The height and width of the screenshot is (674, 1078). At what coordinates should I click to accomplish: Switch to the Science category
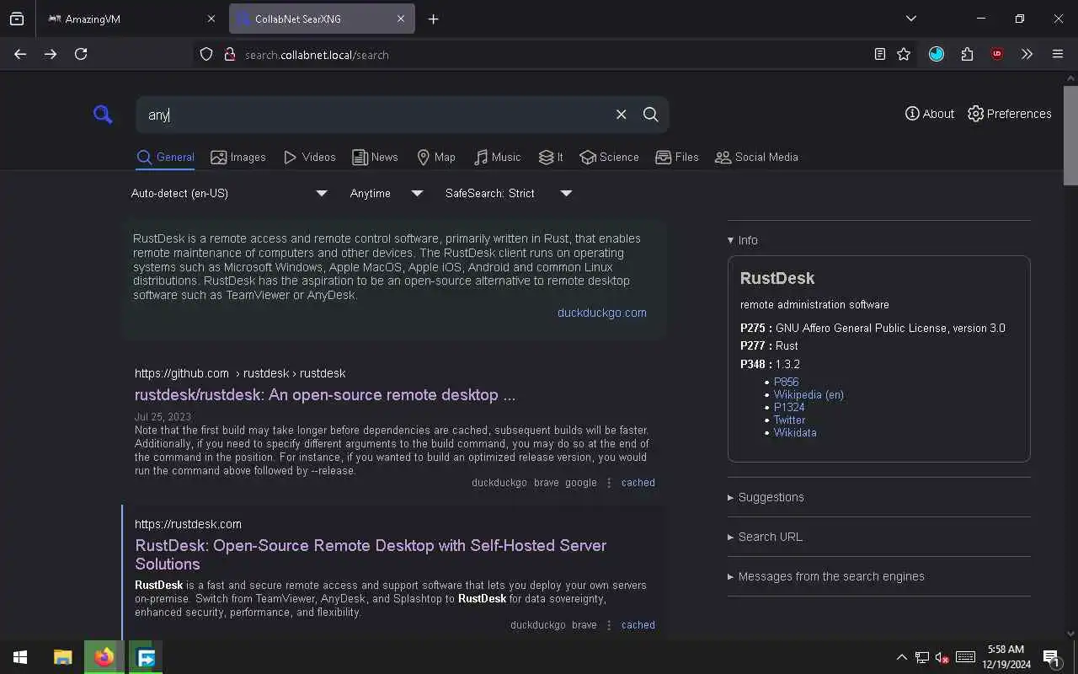pos(609,158)
